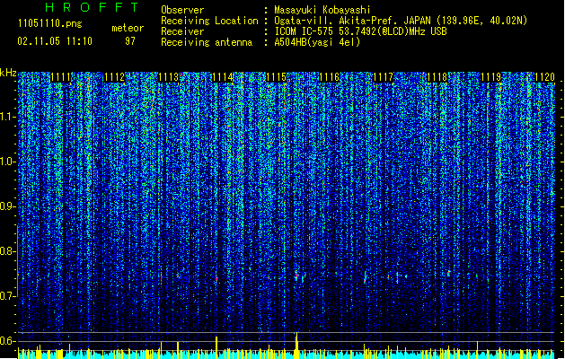
Task: Click the 1118 time marker
Action: (x=437, y=77)
